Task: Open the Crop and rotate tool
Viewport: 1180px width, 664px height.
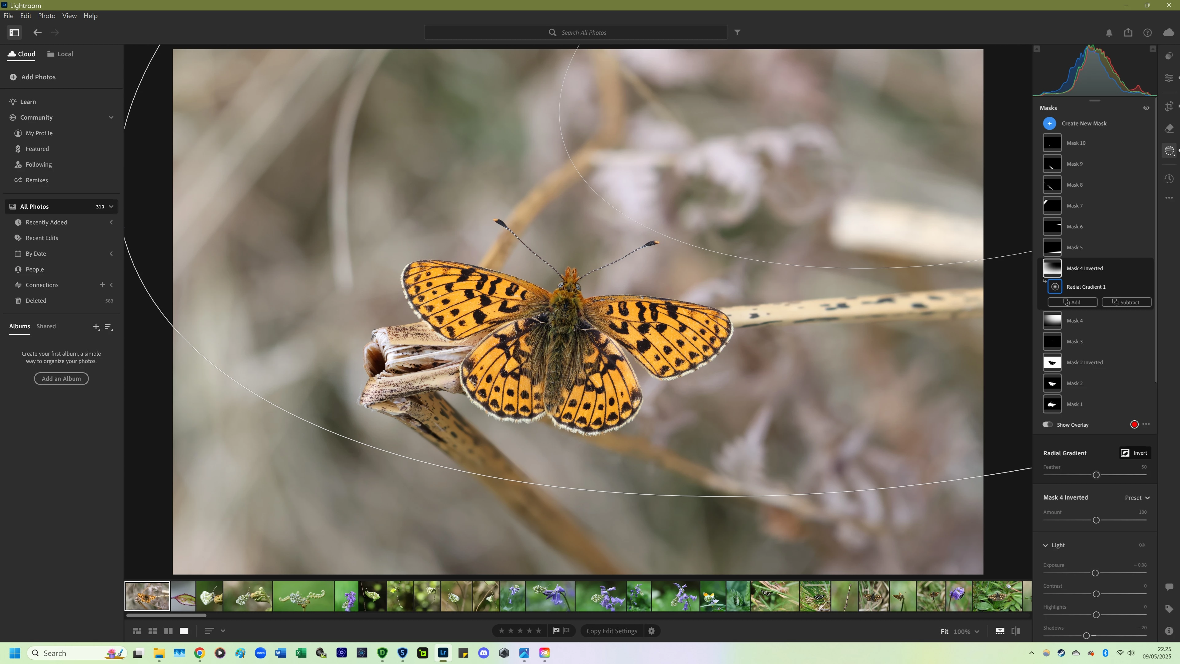Action: pos(1169,106)
